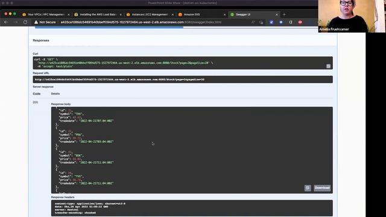This screenshot has width=386, height=217.
Task: Switch to the Your VPCs browser tab
Action: click(46, 14)
